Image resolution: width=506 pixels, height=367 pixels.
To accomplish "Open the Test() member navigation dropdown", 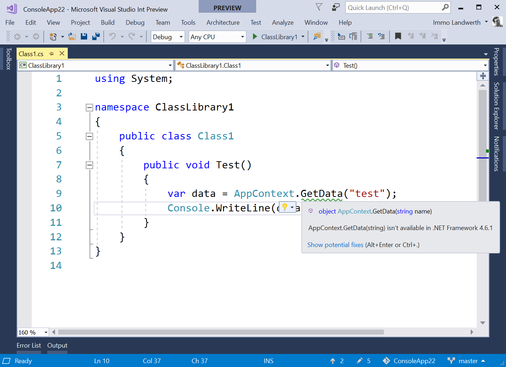I will [485, 65].
